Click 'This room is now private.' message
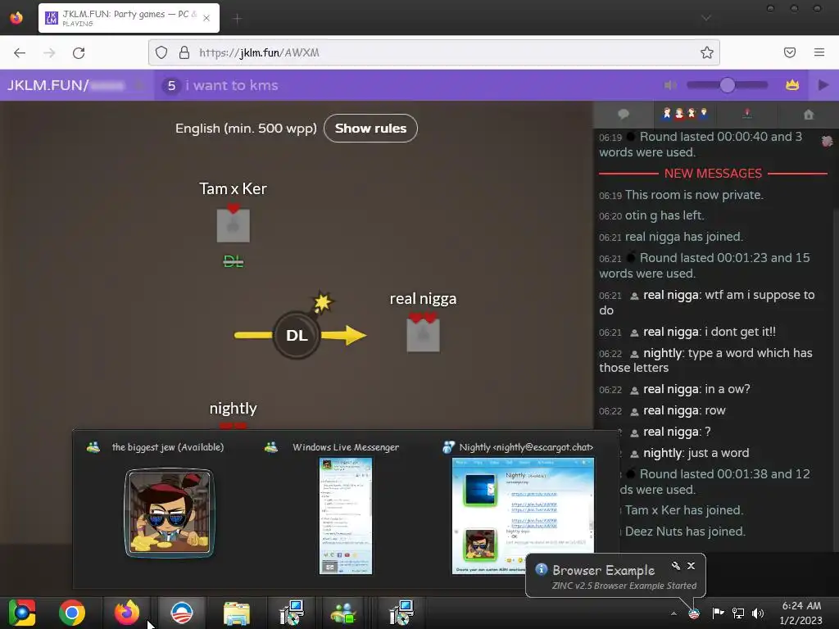Viewport: 839px width, 629px height. click(694, 195)
